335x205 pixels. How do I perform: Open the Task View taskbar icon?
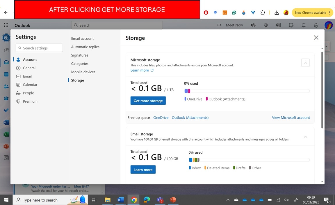(x=94, y=200)
